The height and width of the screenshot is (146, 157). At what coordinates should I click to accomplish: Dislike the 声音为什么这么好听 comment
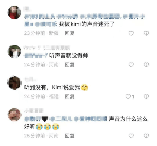pos(146,136)
